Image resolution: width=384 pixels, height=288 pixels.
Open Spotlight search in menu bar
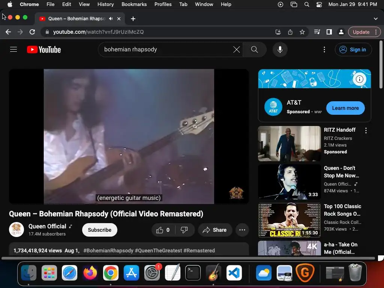tap(307, 4)
